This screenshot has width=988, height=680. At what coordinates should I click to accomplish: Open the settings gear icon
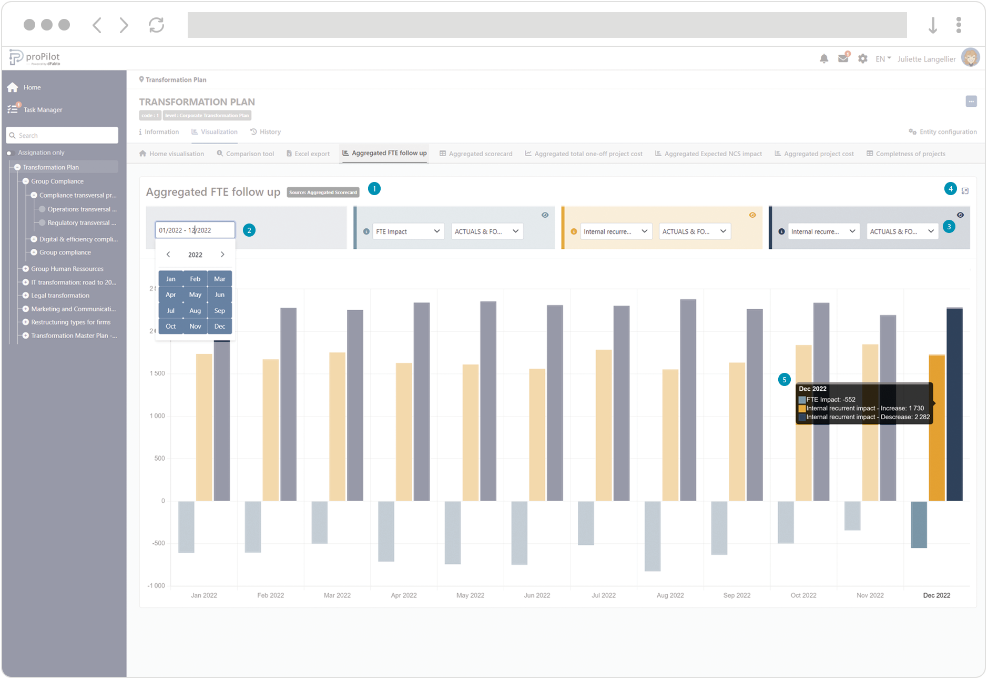(x=862, y=59)
